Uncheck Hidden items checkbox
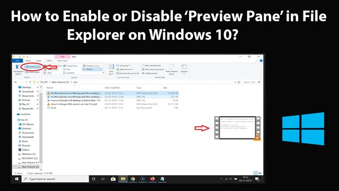 pos(149,73)
